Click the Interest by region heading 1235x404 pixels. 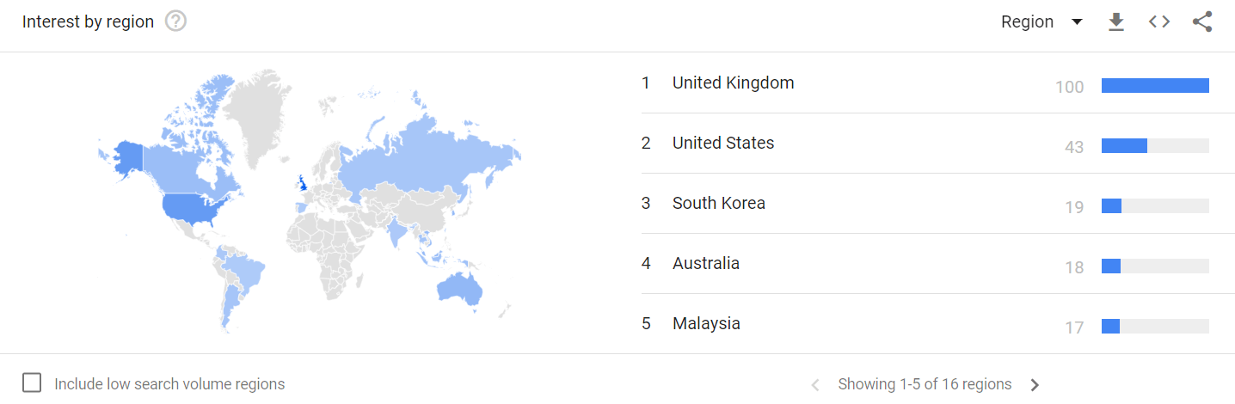click(x=89, y=21)
